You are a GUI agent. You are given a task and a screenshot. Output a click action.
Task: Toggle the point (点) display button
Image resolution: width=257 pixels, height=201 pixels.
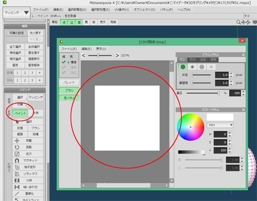click(64, 22)
